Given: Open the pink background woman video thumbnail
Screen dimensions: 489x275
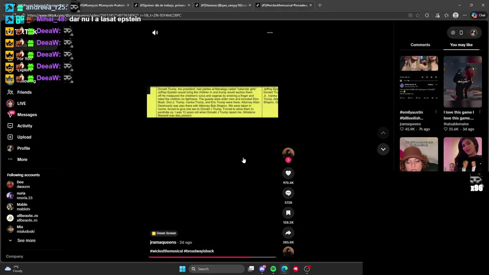Looking at the screenshot, I should click(x=463, y=154).
